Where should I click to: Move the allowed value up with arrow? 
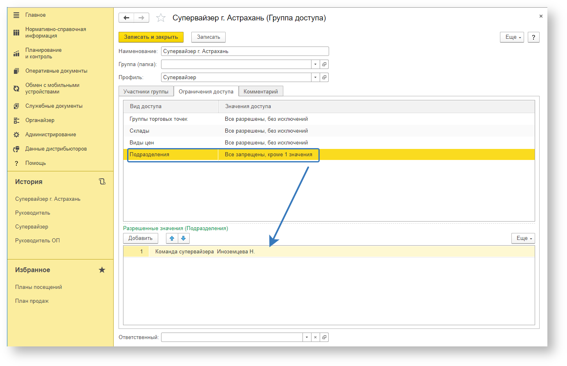click(x=172, y=238)
